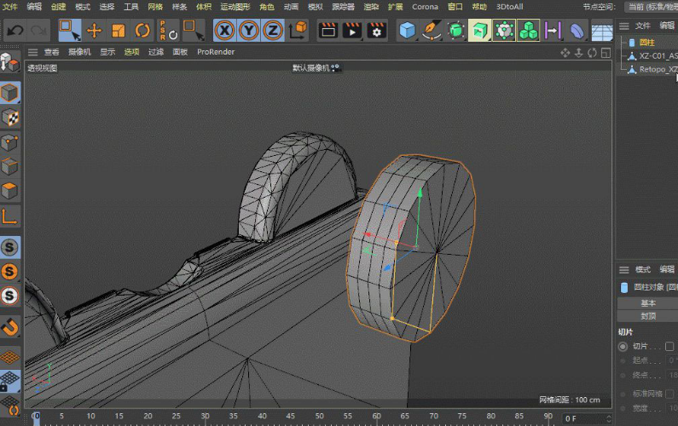Viewport: 678px width, 426px height.
Task: Open the 封顶 tab in attributes
Action: (648, 316)
